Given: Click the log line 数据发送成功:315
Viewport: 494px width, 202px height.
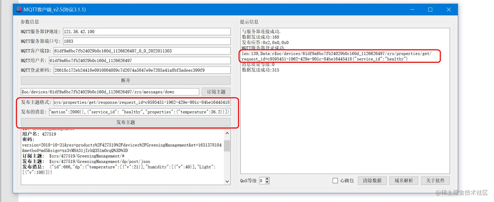Looking at the screenshot, I should click(260, 70).
